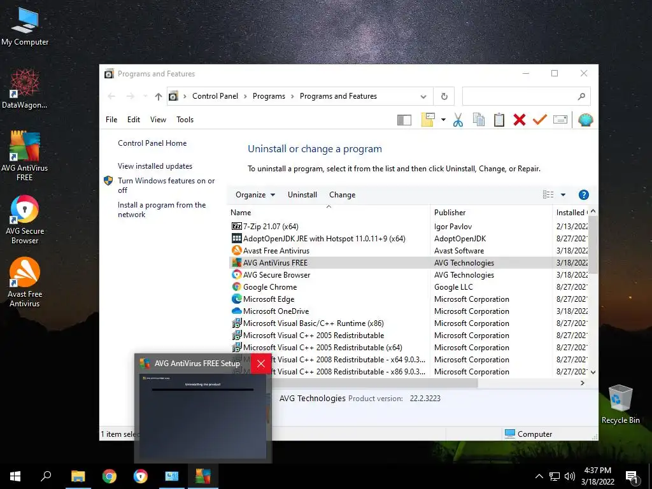
Task: Change view with the view layout icon
Action: pyautogui.click(x=548, y=195)
